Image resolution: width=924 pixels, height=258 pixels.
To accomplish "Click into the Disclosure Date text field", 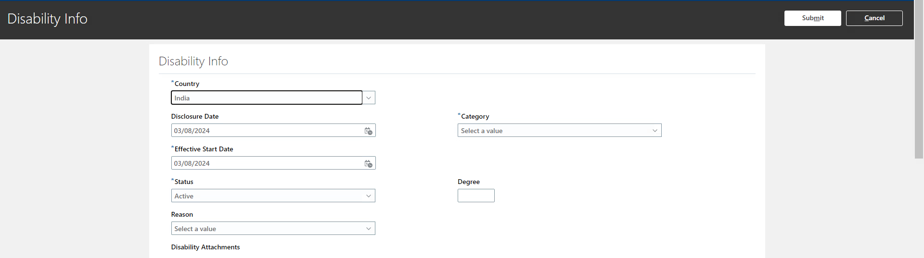I will (x=267, y=131).
